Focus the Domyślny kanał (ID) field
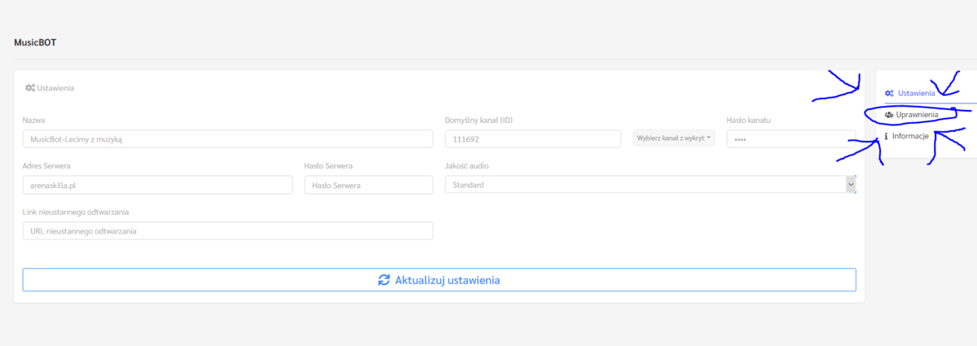 [533, 139]
